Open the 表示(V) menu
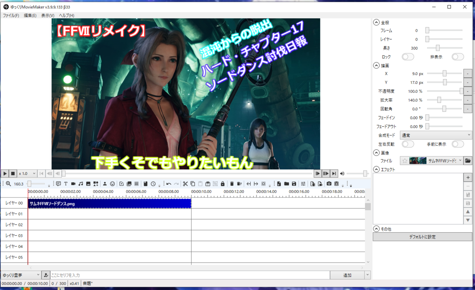475x290 pixels. [x=47, y=15]
